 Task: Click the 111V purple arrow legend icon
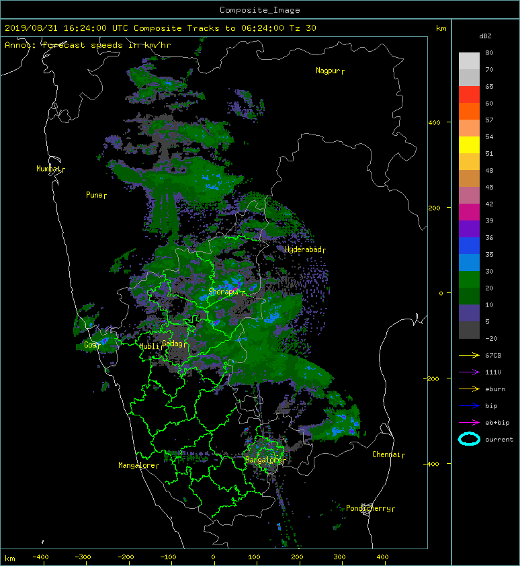469,372
